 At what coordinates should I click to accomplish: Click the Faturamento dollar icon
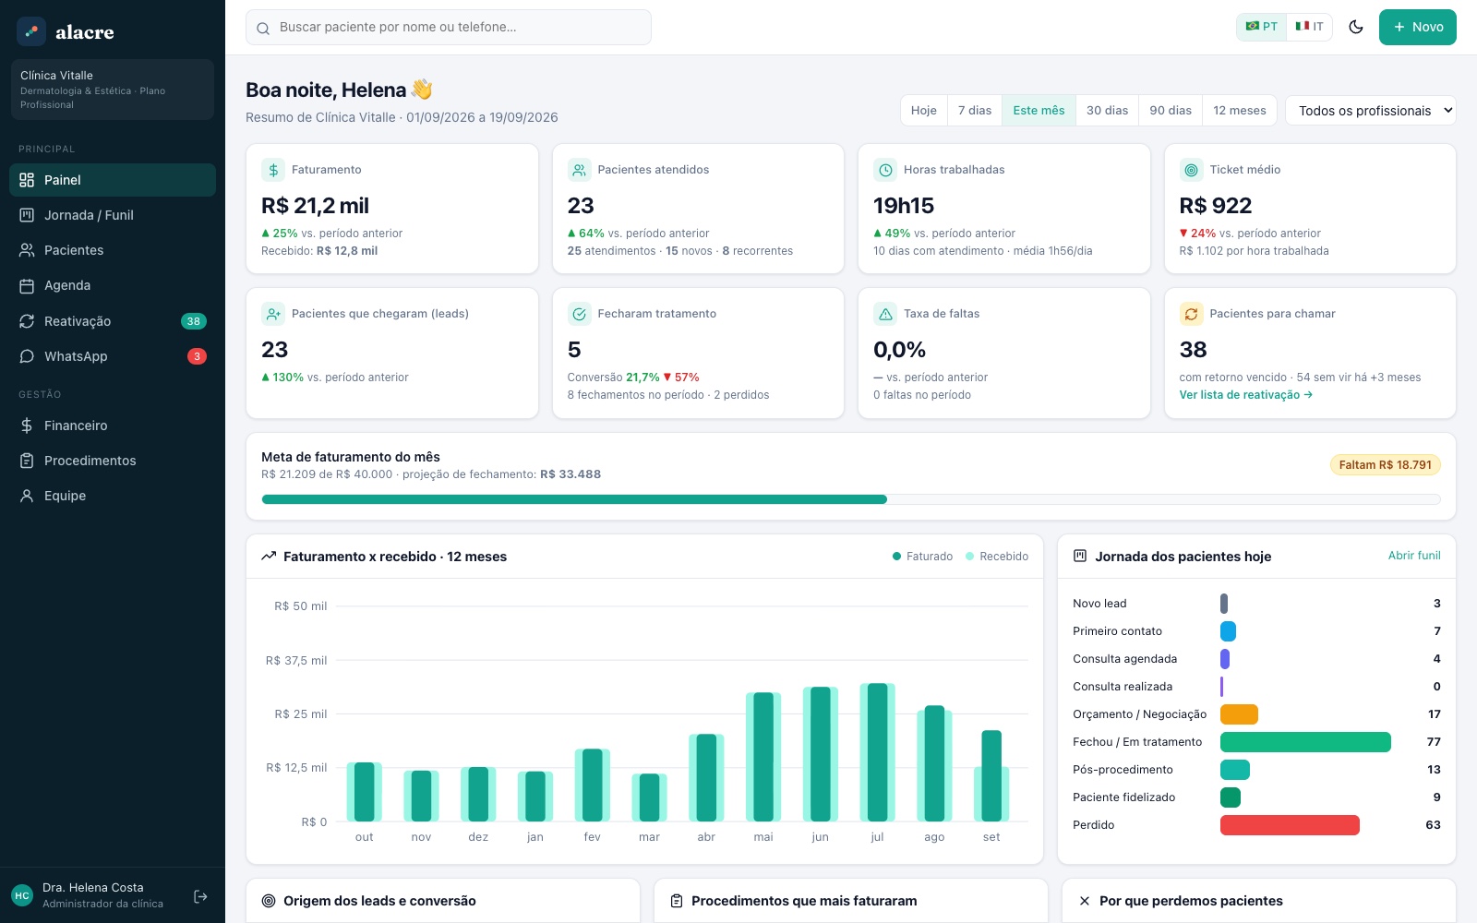point(273,170)
